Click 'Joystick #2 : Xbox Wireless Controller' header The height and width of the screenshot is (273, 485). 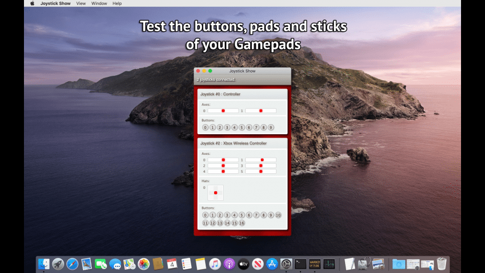(x=234, y=143)
